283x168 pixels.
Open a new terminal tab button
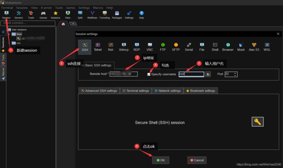[x=73, y=24]
